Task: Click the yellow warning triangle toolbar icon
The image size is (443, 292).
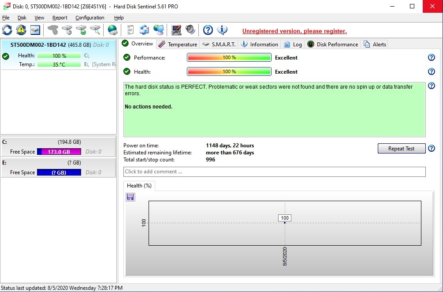Action: click(21, 30)
